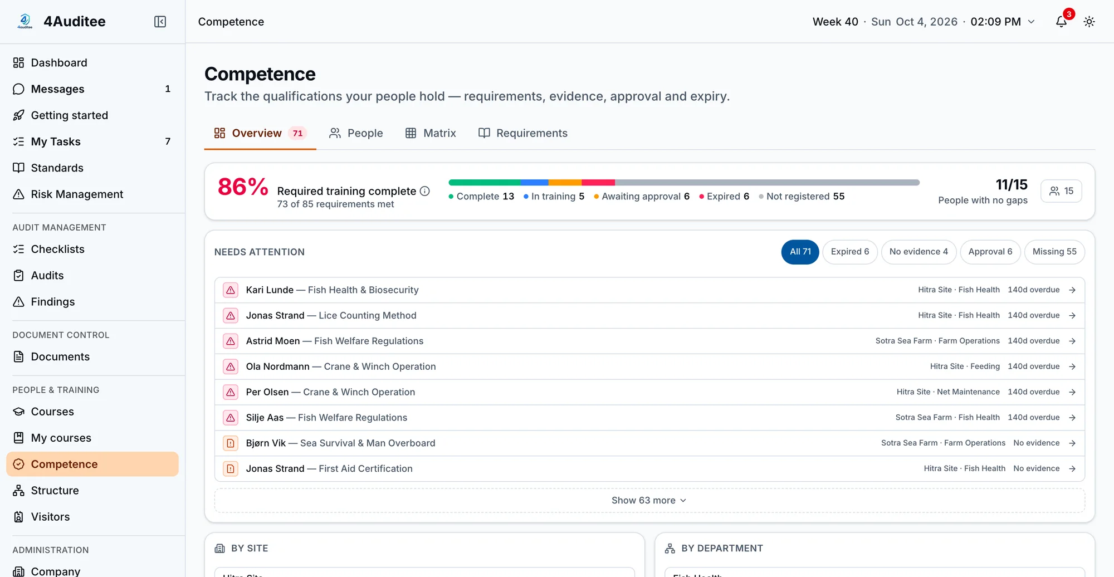This screenshot has height=577, width=1114.
Task: Open Dashboard from sidebar
Action: pyautogui.click(x=92, y=63)
